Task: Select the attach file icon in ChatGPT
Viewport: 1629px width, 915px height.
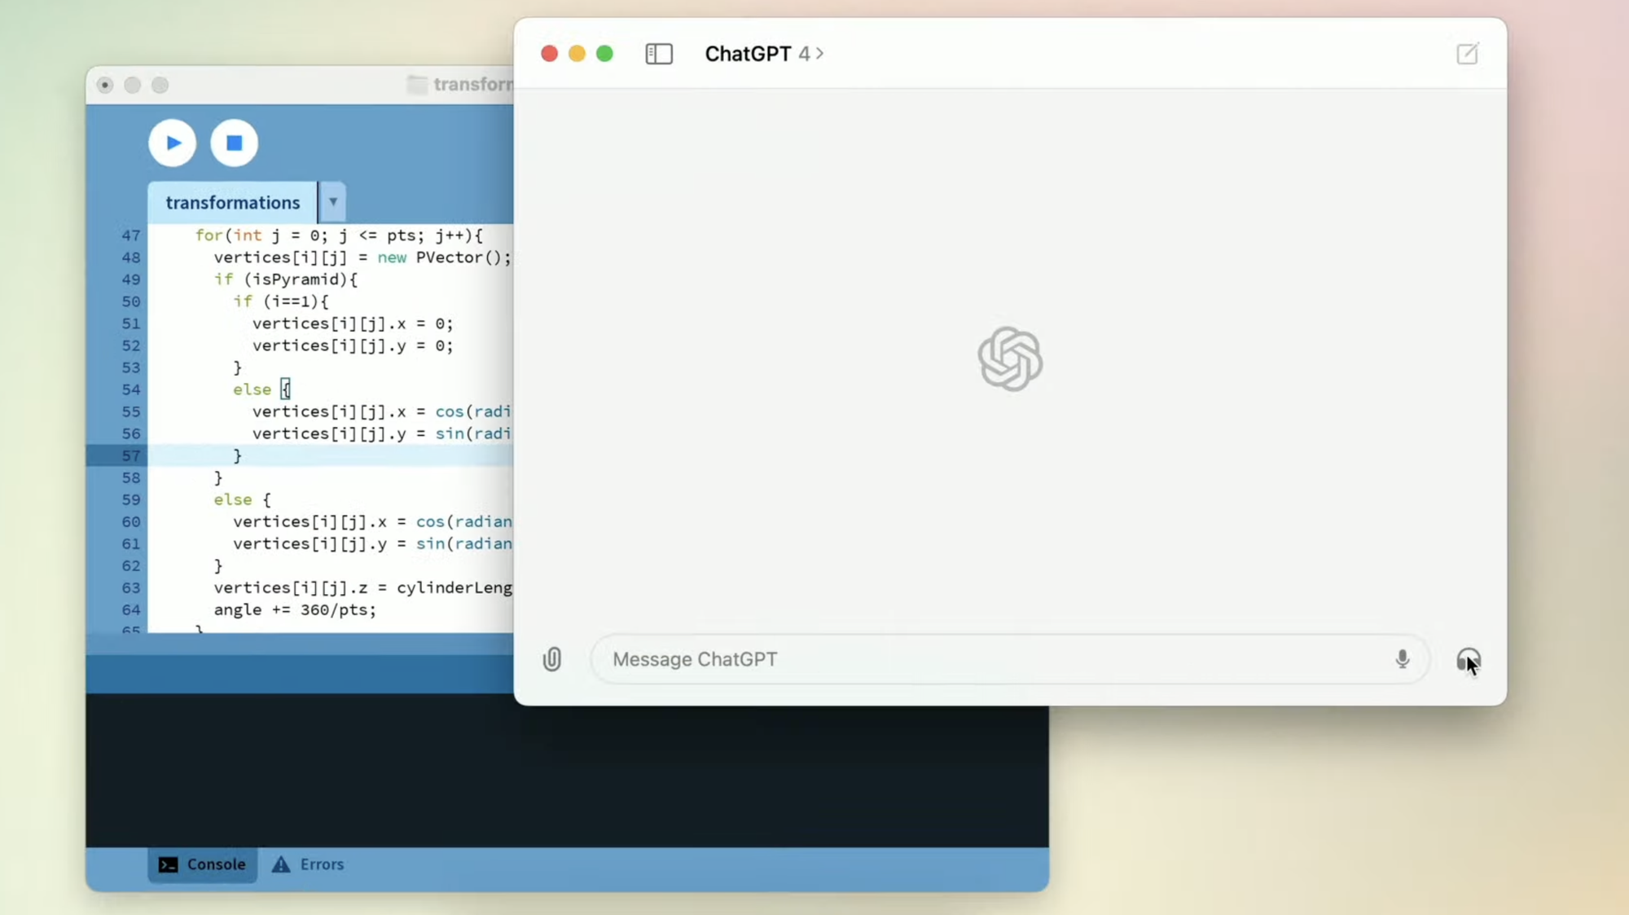Action: point(551,659)
